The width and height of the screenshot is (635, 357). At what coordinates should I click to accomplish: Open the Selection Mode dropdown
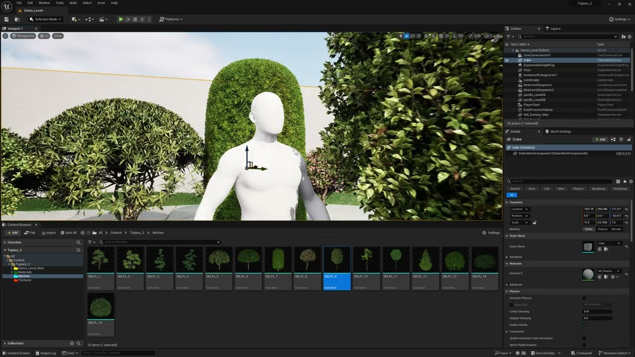46,19
